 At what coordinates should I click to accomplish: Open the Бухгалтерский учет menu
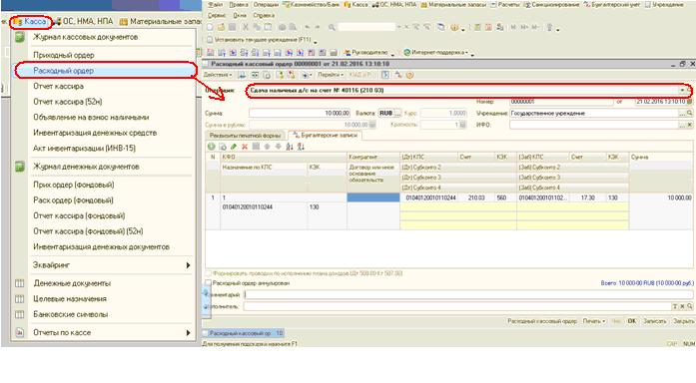(x=612, y=4)
